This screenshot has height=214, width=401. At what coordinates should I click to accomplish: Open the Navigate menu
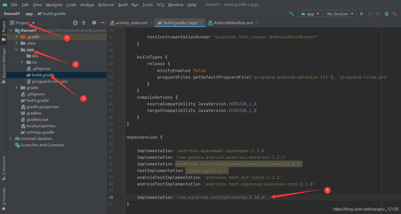click(54, 5)
